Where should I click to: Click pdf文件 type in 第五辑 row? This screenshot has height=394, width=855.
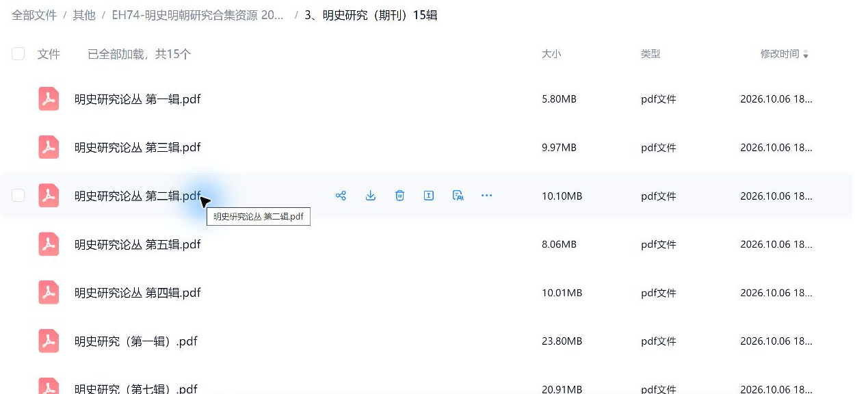point(659,244)
